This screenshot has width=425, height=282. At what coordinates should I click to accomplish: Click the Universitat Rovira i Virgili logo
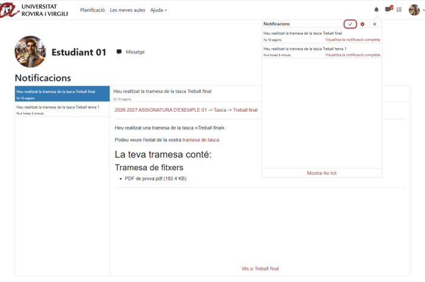(34, 10)
